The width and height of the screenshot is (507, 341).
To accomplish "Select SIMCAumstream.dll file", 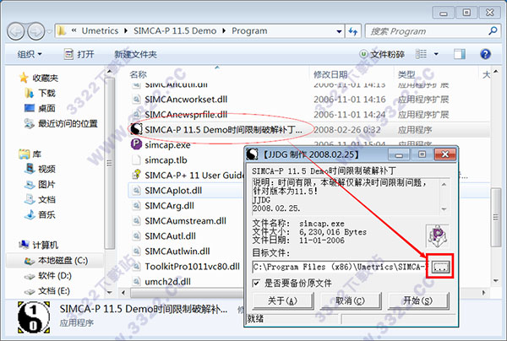I will coord(186,221).
